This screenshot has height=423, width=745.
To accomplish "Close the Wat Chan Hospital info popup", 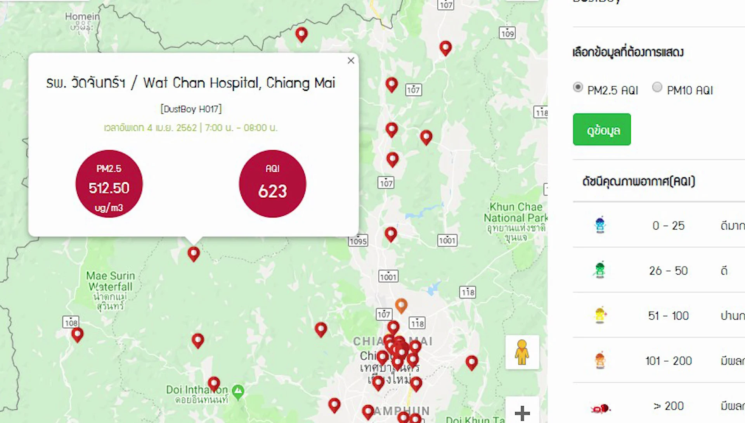I will click(351, 61).
